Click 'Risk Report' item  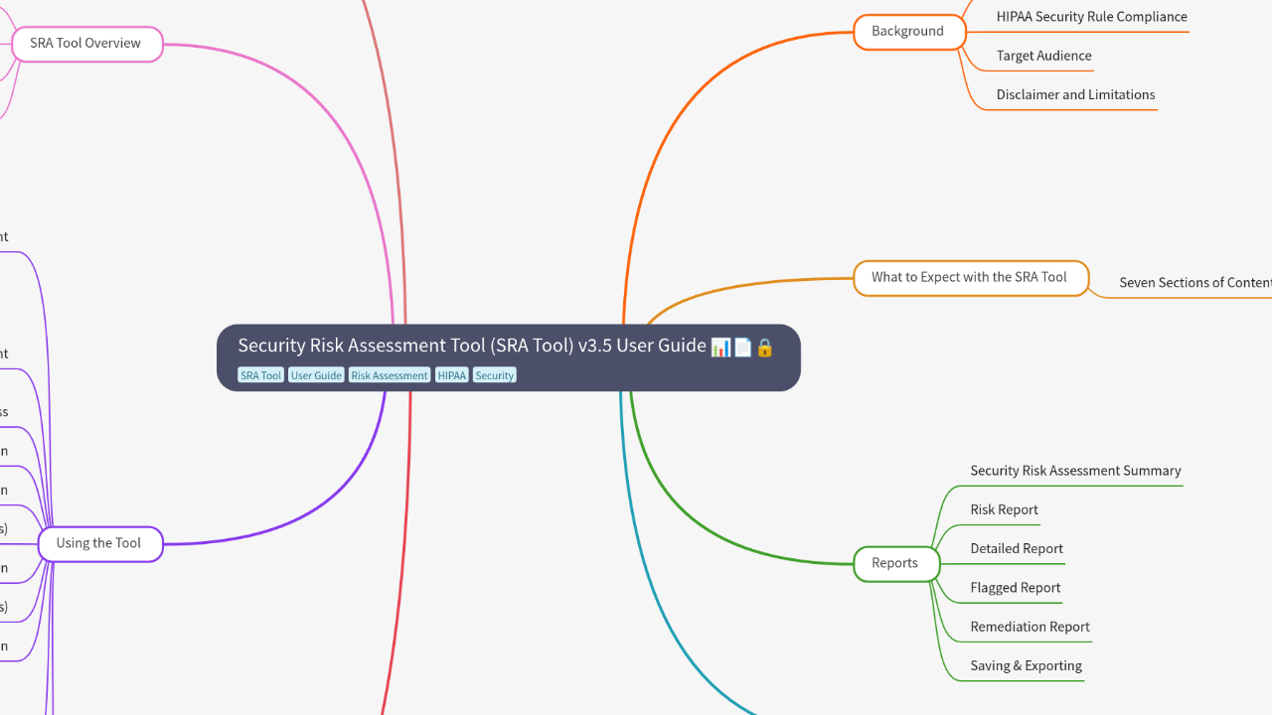(x=1004, y=509)
